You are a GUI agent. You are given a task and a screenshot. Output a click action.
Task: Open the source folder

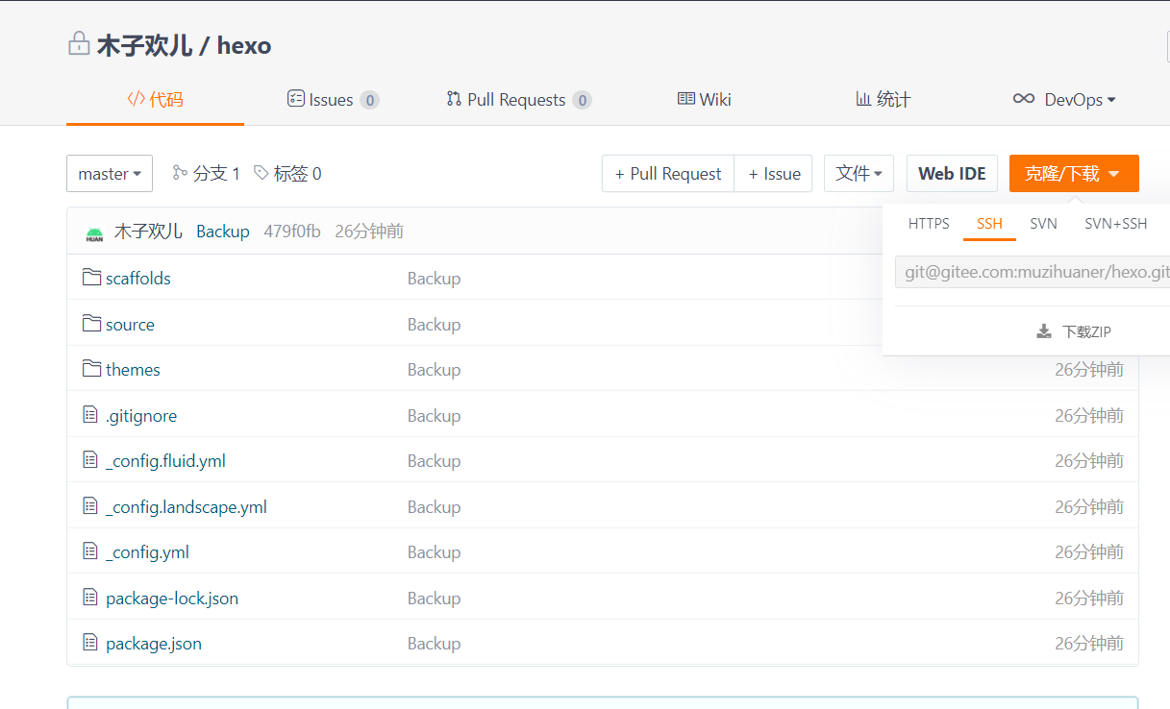(x=130, y=325)
